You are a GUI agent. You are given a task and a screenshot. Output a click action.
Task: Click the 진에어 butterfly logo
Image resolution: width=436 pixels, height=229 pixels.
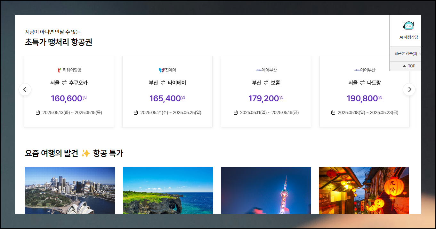click(x=161, y=70)
